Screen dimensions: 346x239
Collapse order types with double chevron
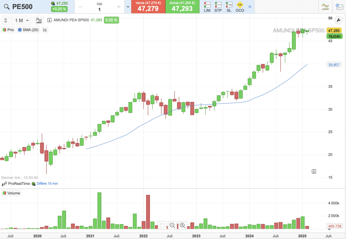tap(250, 7)
